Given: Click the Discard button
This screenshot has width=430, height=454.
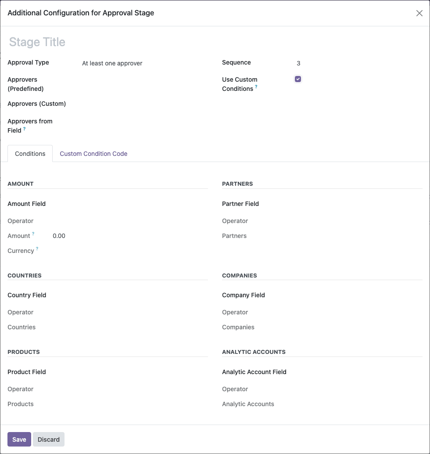Looking at the screenshot, I should coord(49,439).
